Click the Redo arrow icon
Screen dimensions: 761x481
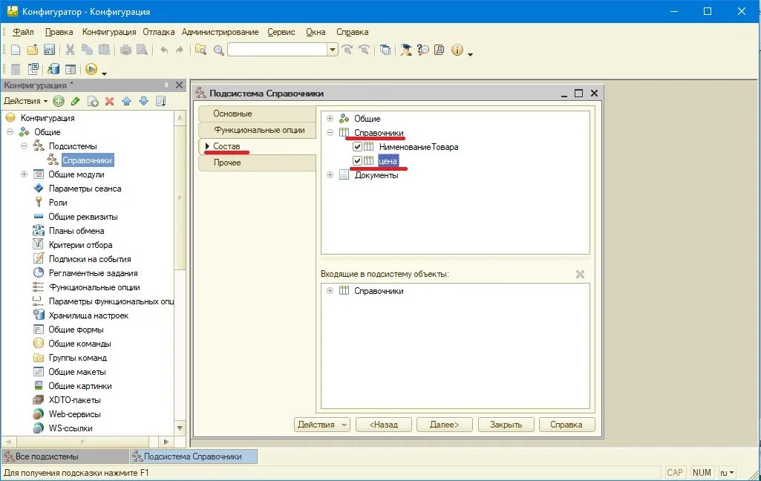[x=180, y=50]
